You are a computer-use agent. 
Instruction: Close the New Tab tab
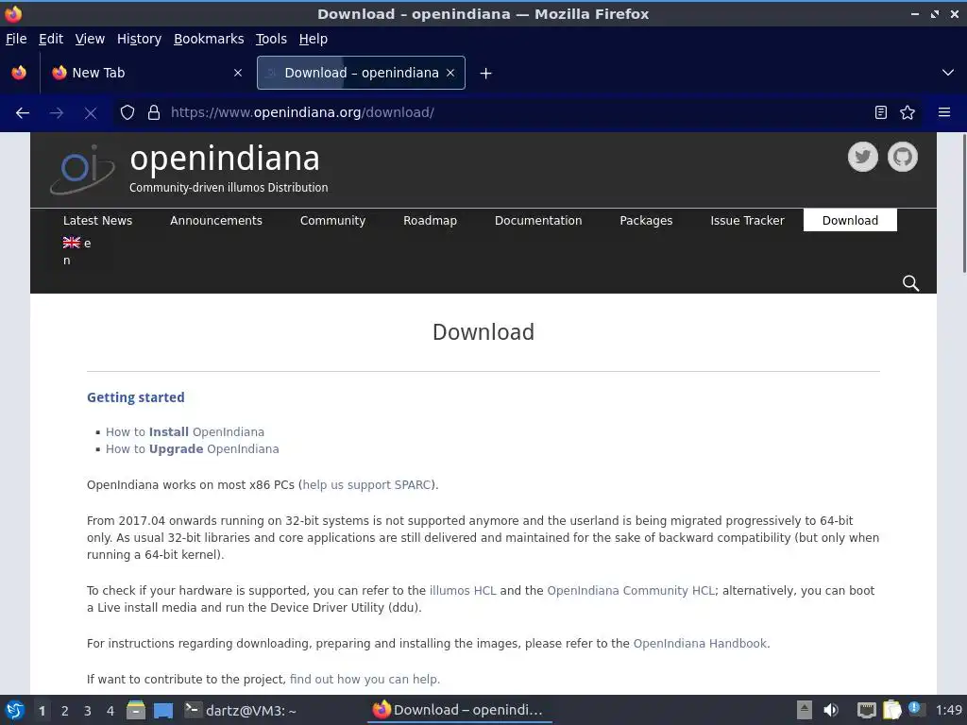click(x=238, y=73)
